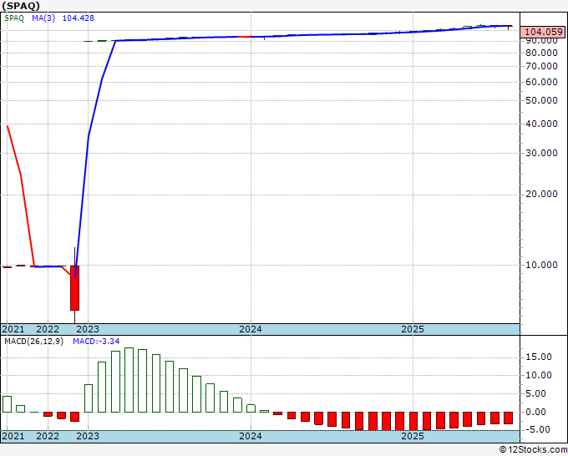568x456 pixels.
Task: Click the (SPAQ) chart title
Action: pyautogui.click(x=21, y=6)
